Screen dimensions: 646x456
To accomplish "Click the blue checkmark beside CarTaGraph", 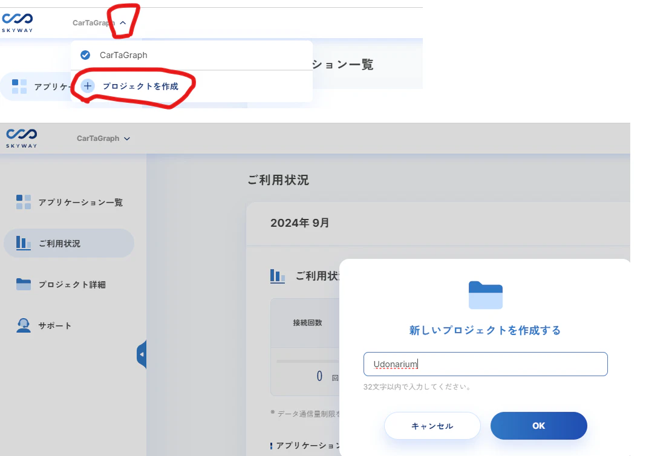I will coord(85,55).
